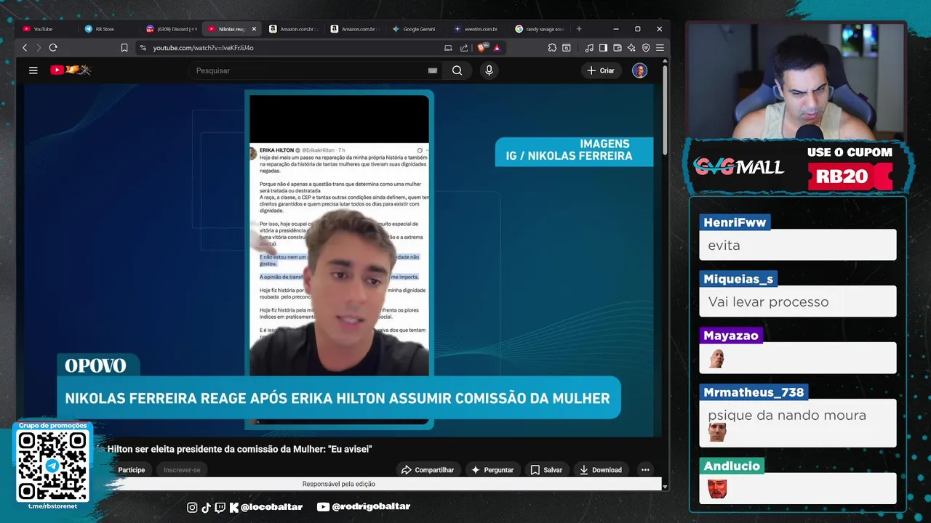This screenshot has height=523, width=931.
Task: Click the Salvar save button
Action: tap(546, 470)
